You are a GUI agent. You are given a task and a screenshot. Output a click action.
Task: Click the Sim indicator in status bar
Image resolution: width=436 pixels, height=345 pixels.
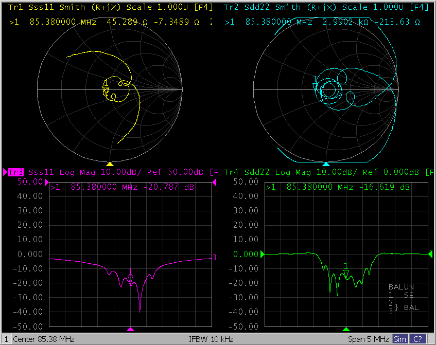pyautogui.click(x=400, y=339)
